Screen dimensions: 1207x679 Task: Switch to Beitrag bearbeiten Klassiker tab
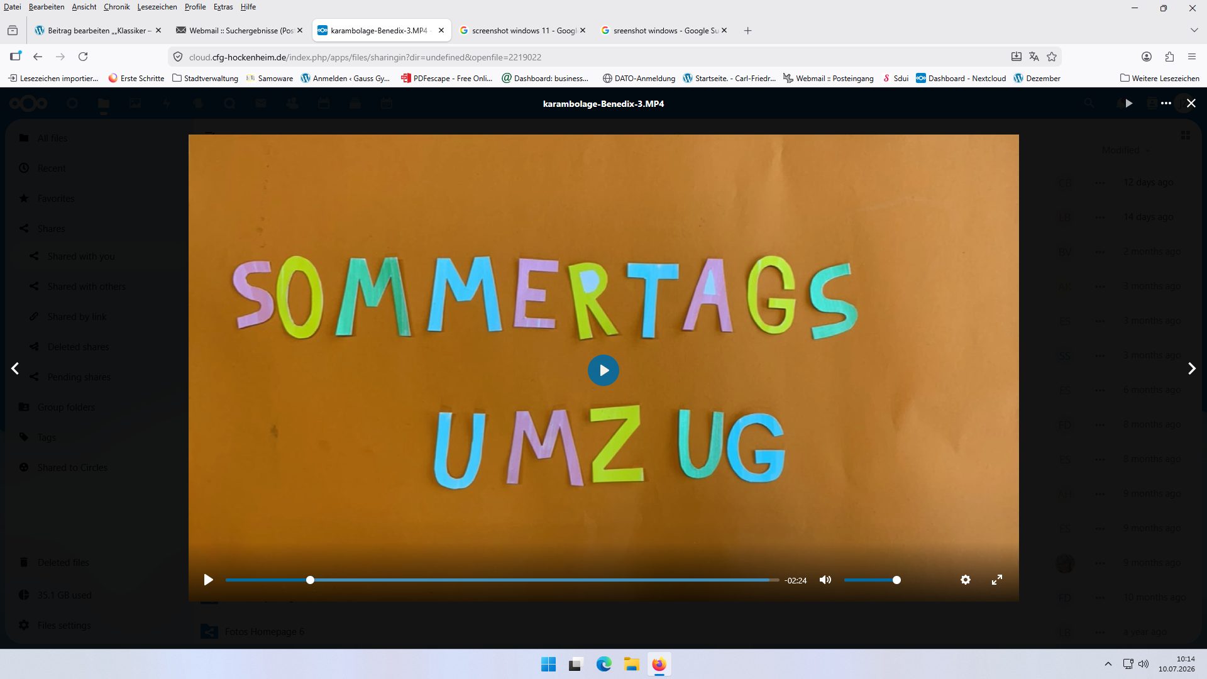tap(93, 30)
